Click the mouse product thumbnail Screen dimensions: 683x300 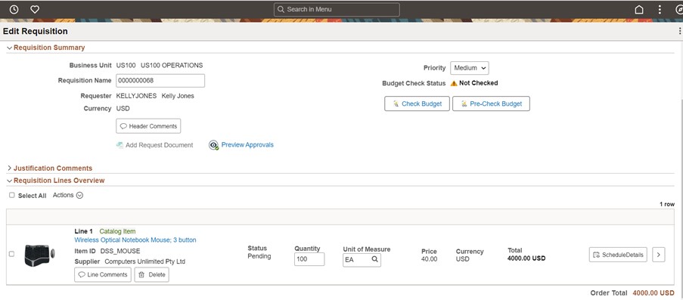39,255
